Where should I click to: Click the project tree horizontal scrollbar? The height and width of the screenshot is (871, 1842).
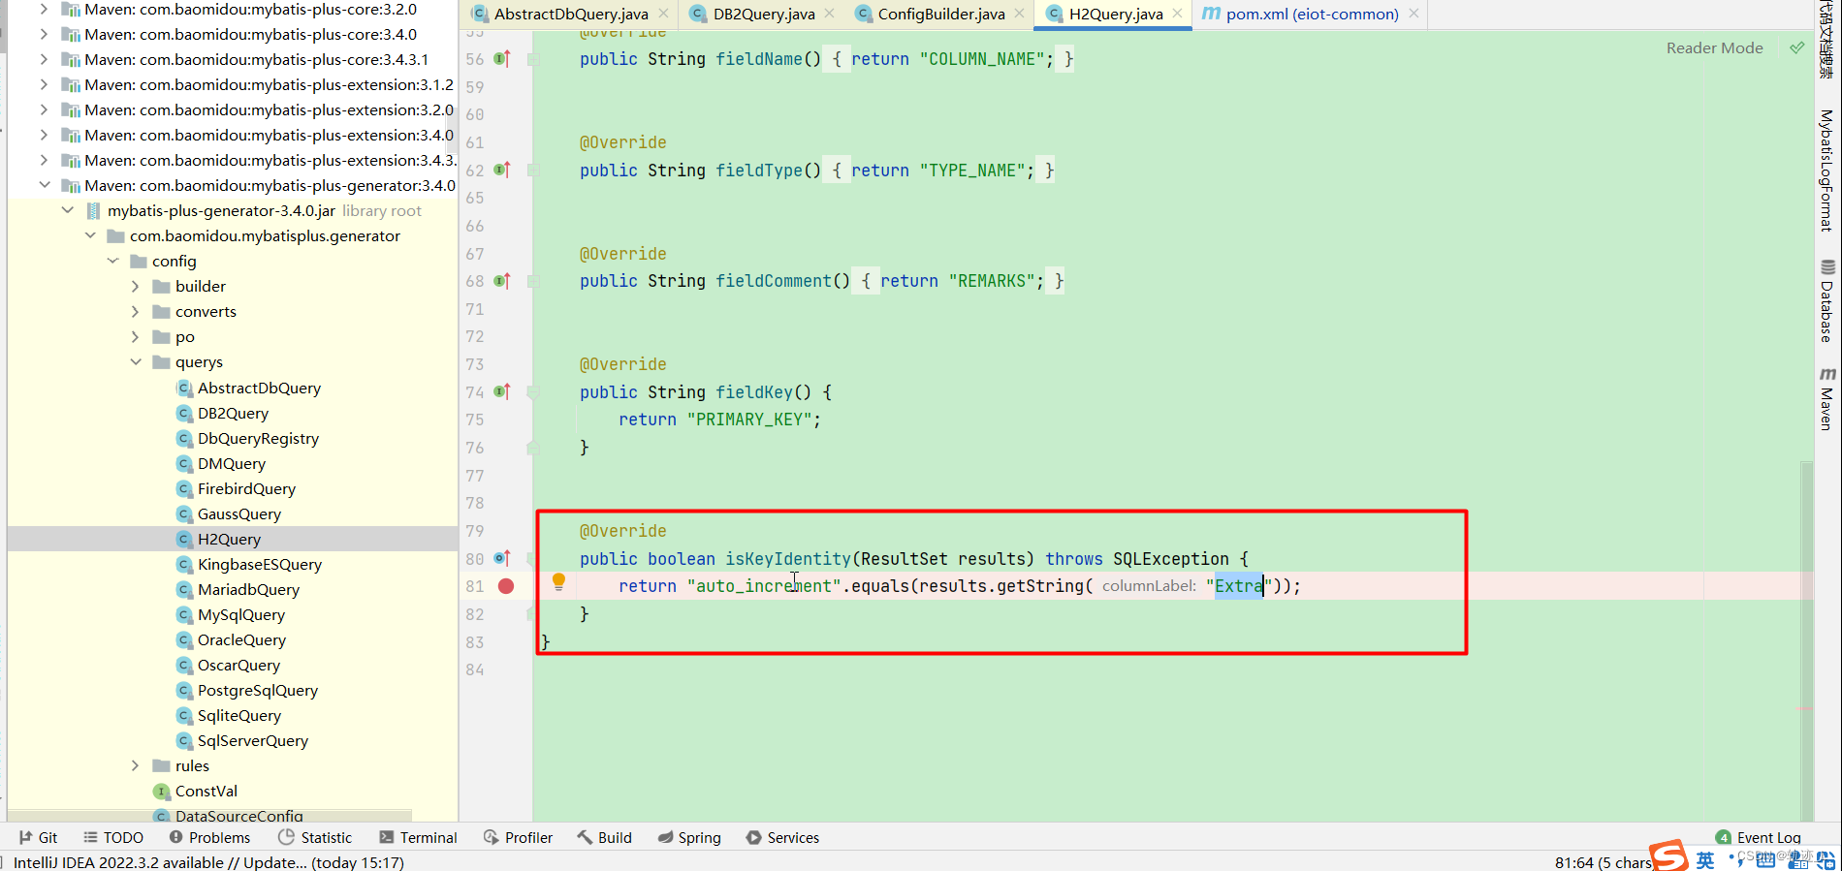click(209, 814)
